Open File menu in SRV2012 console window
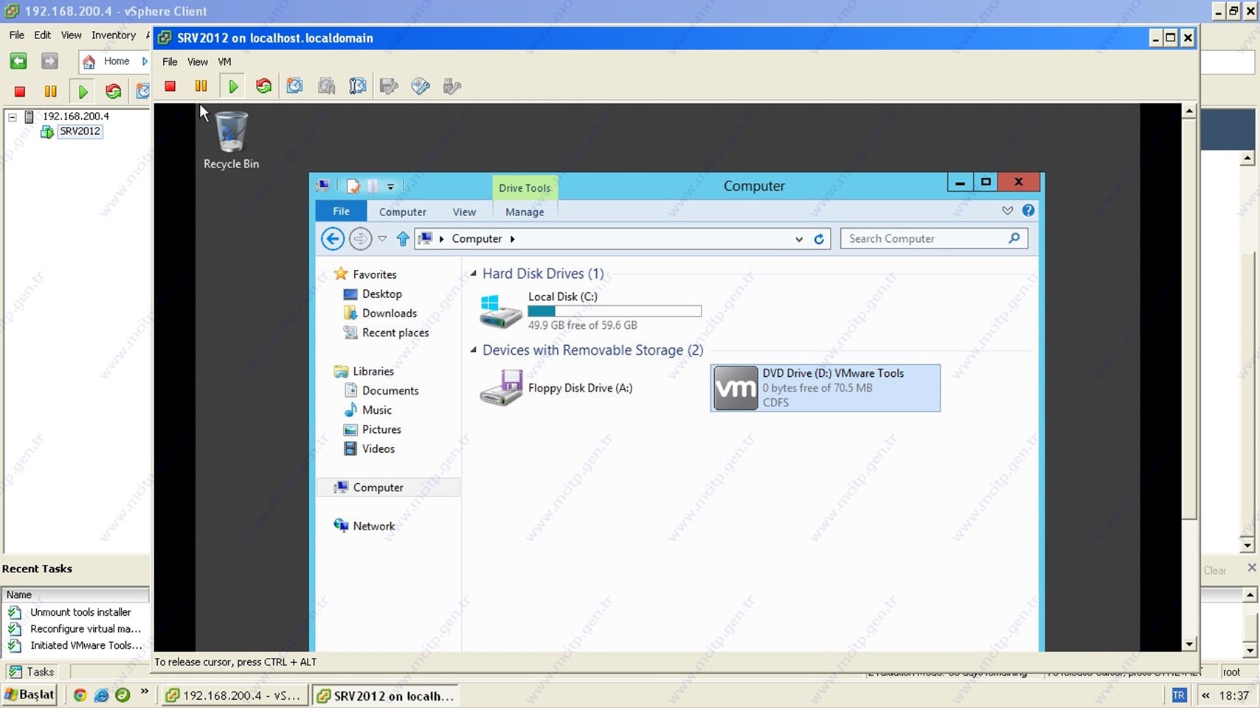1260x708 pixels. (170, 62)
